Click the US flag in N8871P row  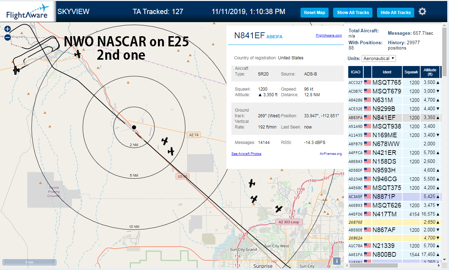(368, 197)
